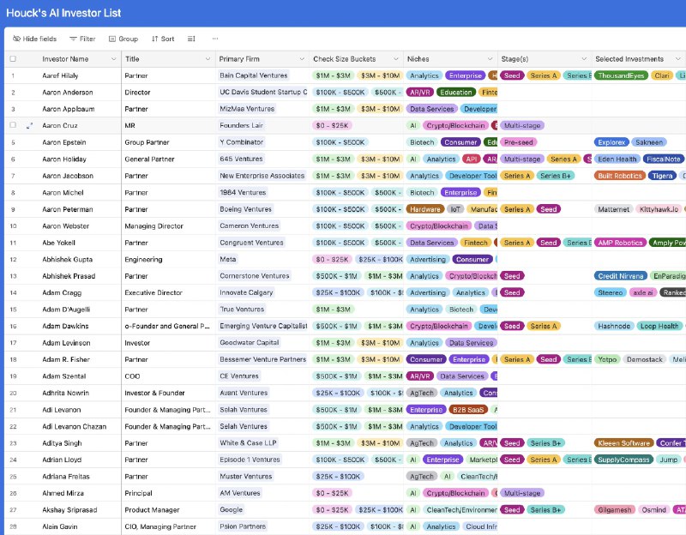Click the Kleeen Software investment tag
686x535 pixels.
click(x=624, y=443)
